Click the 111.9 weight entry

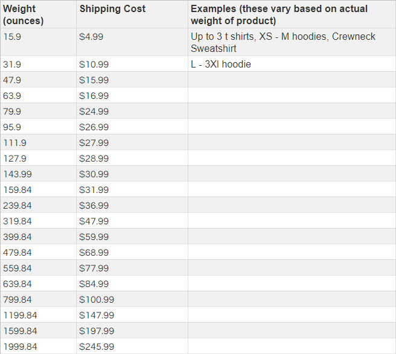tap(14, 143)
